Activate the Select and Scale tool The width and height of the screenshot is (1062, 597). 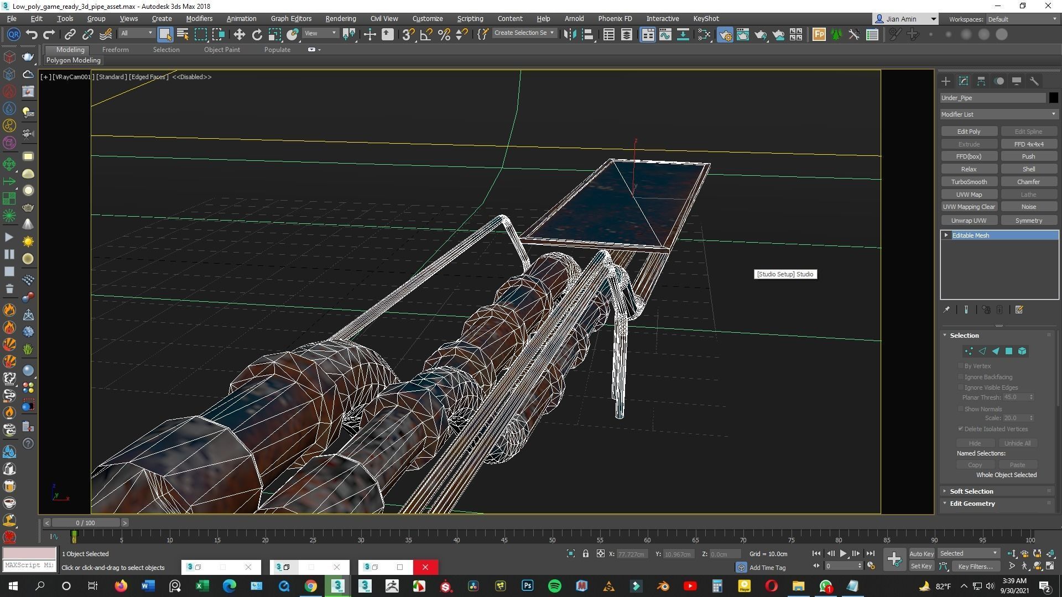click(275, 34)
